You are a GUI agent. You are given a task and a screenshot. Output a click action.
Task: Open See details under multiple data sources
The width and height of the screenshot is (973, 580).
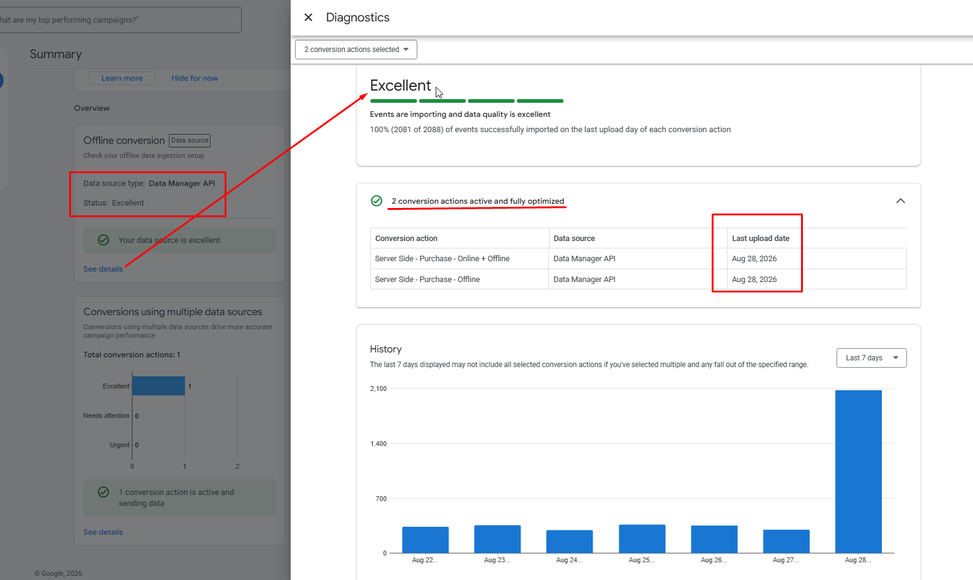click(103, 532)
